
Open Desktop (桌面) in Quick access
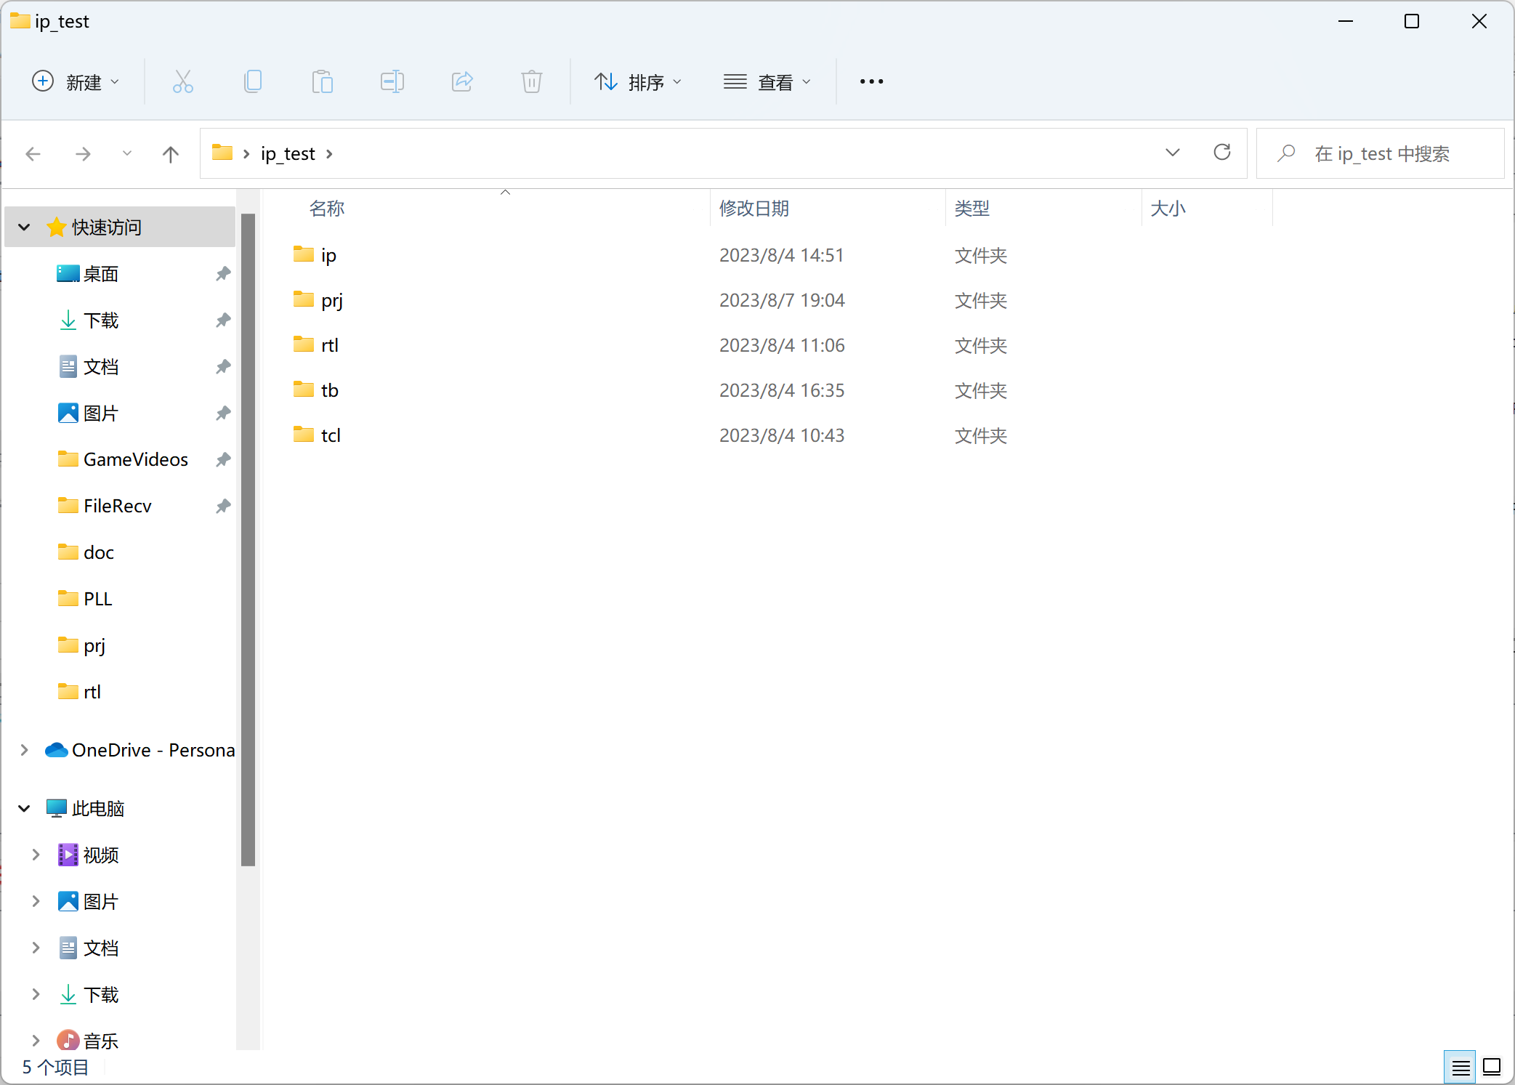(x=100, y=274)
